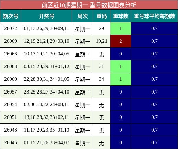Select the 开奖号 column header
This screenshot has width=178, height=149.
tap(47, 16)
